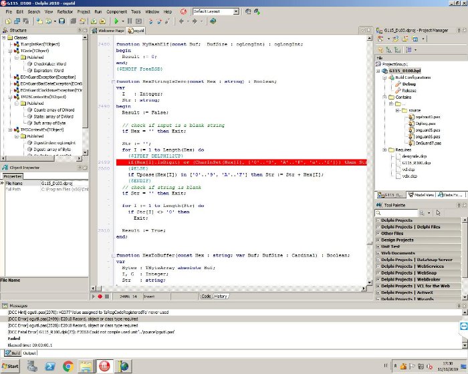This screenshot has width=468, height=374.
Task: Expand the Delphi Projects palette category
Action: coord(378,220)
